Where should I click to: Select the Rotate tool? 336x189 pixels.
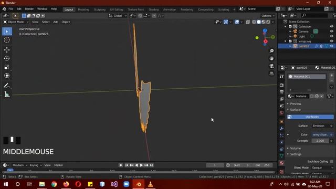[7, 58]
